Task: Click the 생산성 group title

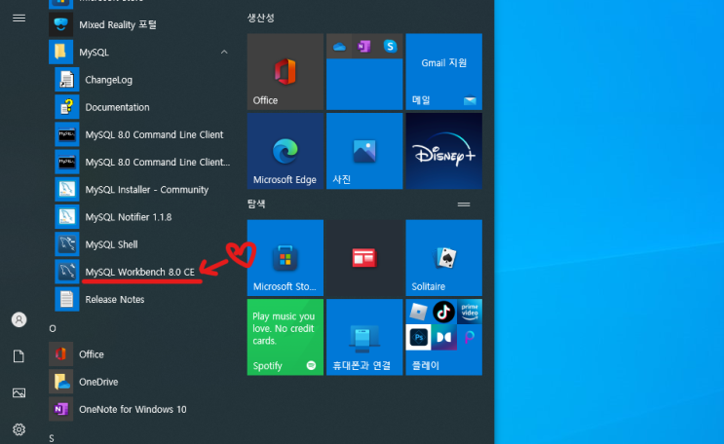Action: pos(261,18)
